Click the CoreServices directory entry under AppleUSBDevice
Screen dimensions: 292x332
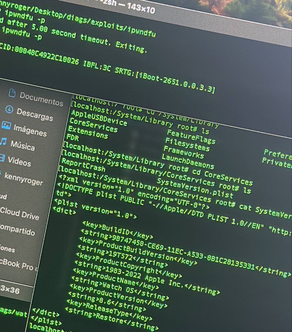[93, 125]
